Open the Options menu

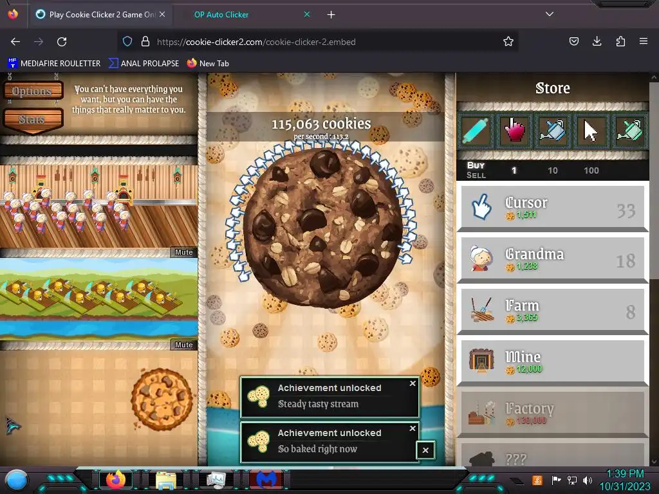pyautogui.click(x=32, y=91)
